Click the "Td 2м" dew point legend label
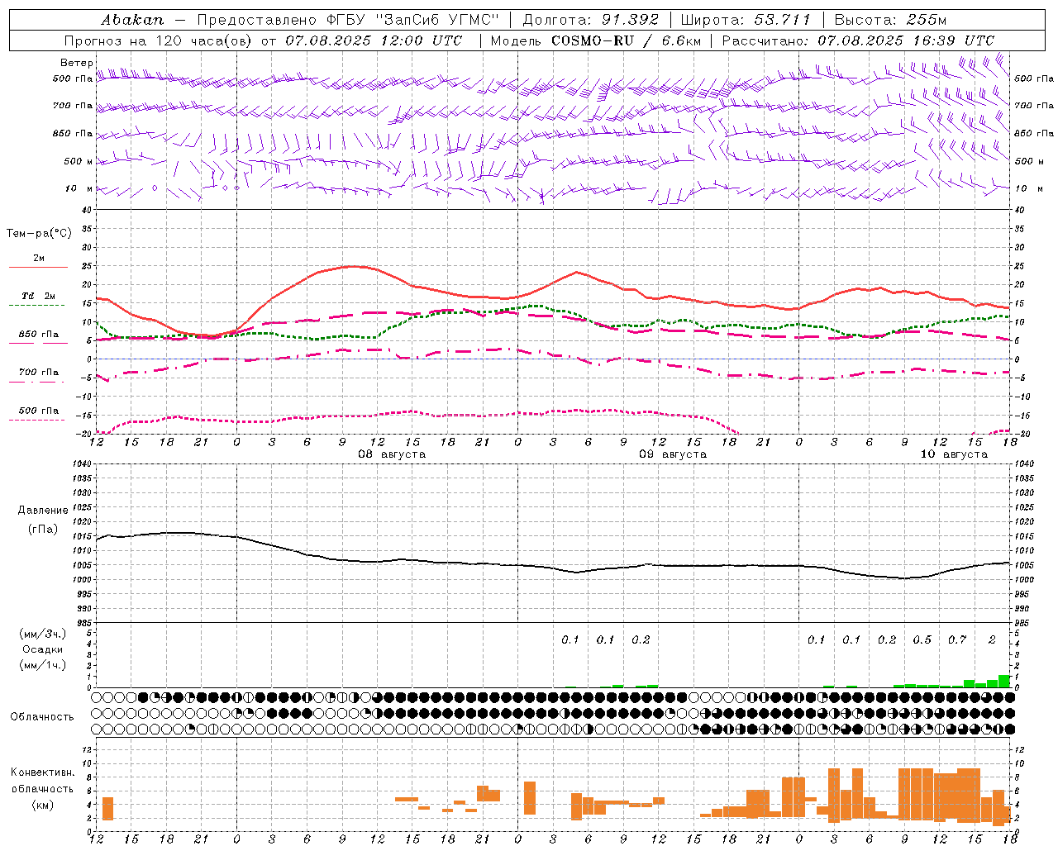The height and width of the screenshot is (846, 1058). pos(38,296)
